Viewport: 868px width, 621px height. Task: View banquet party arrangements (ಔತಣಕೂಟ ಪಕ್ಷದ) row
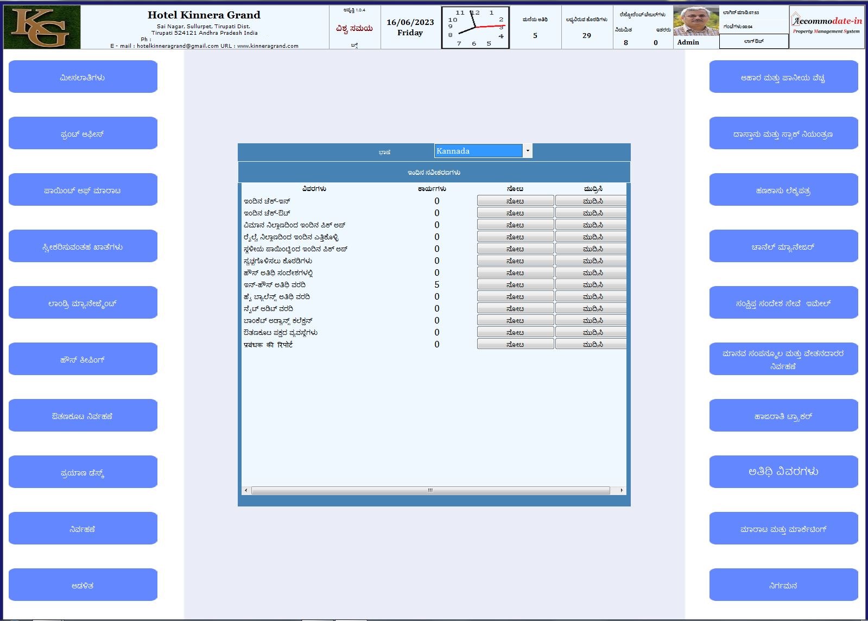[515, 332]
